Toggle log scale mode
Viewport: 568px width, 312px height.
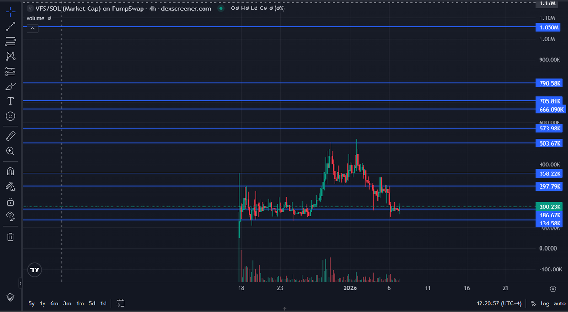545,303
